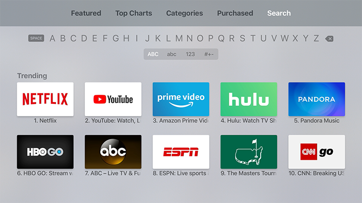
Task: Switch to the Categories tab
Action: [x=184, y=13]
